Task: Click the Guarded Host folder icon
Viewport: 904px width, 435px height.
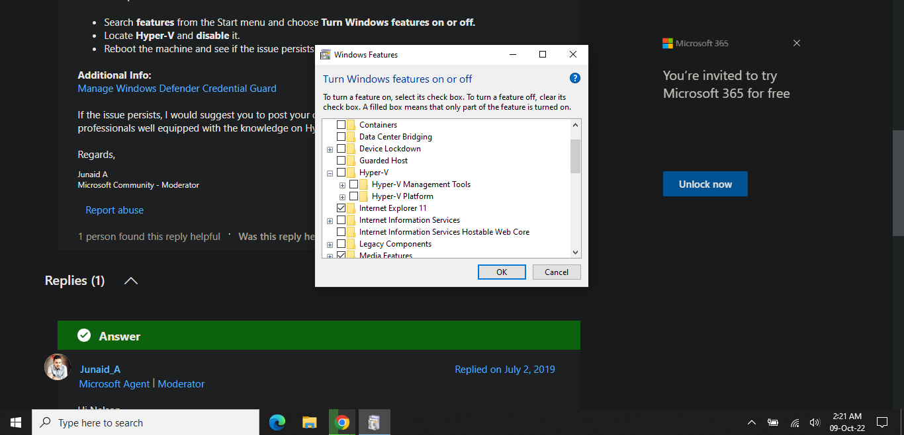Action: tap(351, 161)
